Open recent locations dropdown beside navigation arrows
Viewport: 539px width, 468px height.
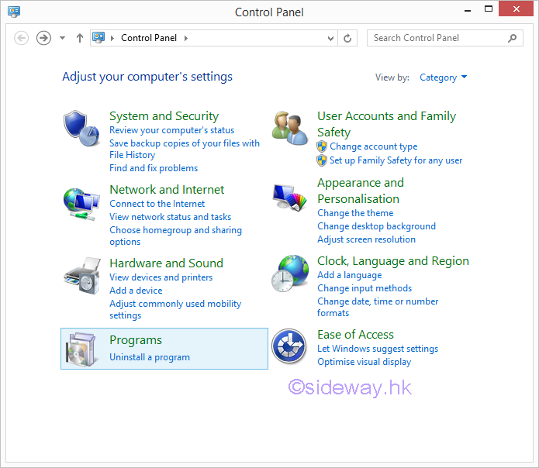click(63, 38)
